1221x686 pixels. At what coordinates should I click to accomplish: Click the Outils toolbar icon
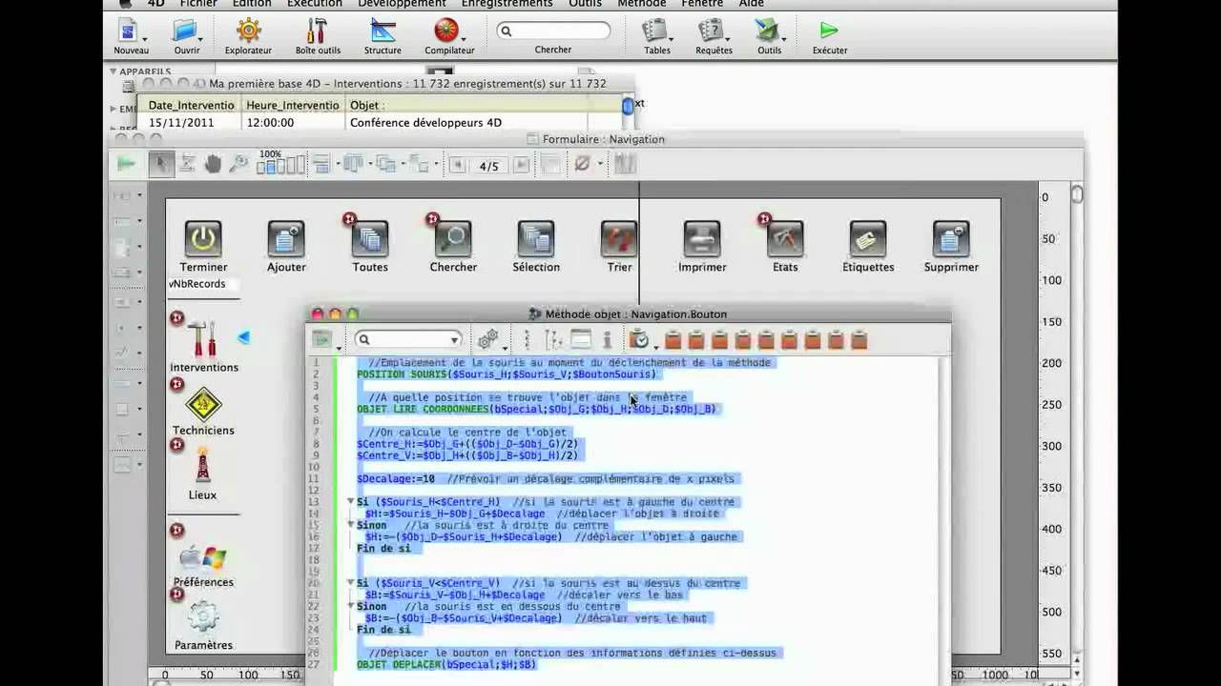[x=767, y=31]
